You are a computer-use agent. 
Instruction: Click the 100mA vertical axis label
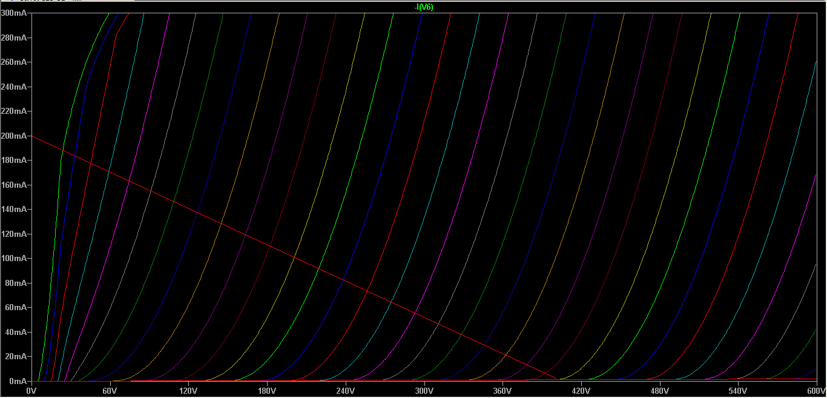tap(13, 258)
